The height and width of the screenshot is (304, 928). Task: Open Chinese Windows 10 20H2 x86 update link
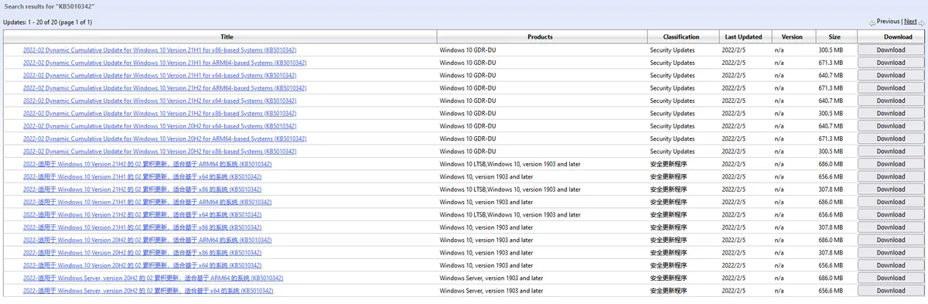[142, 253]
